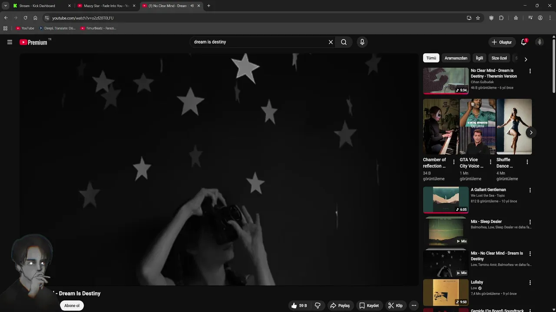Screen dimensions: 556x312
Task: Open the bookmarks apps grid
Action: [x=5, y=28]
